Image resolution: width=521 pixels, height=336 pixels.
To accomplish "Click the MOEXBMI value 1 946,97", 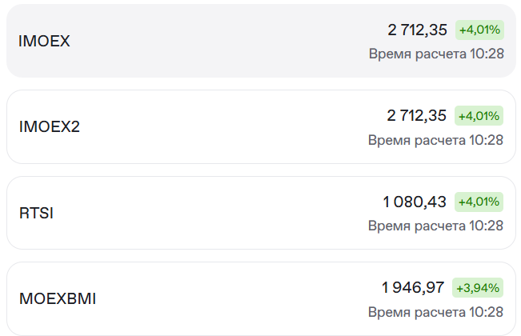I will click(414, 287).
